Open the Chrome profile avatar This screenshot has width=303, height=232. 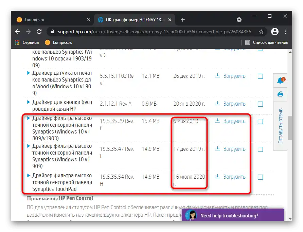[274, 32]
